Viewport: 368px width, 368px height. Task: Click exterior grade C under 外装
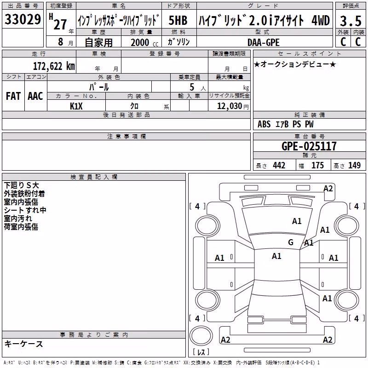tap(343, 41)
